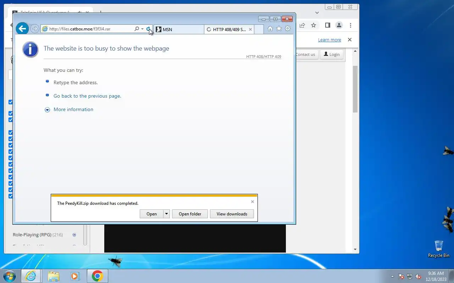The image size is (454, 283).
Task: Expand the Open button's dropdown arrow
Action: (166, 214)
